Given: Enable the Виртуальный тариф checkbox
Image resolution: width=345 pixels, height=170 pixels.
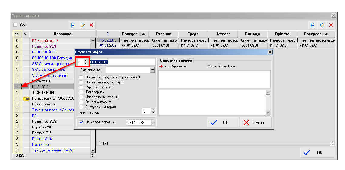Looking at the screenshot, I should 81,107.
